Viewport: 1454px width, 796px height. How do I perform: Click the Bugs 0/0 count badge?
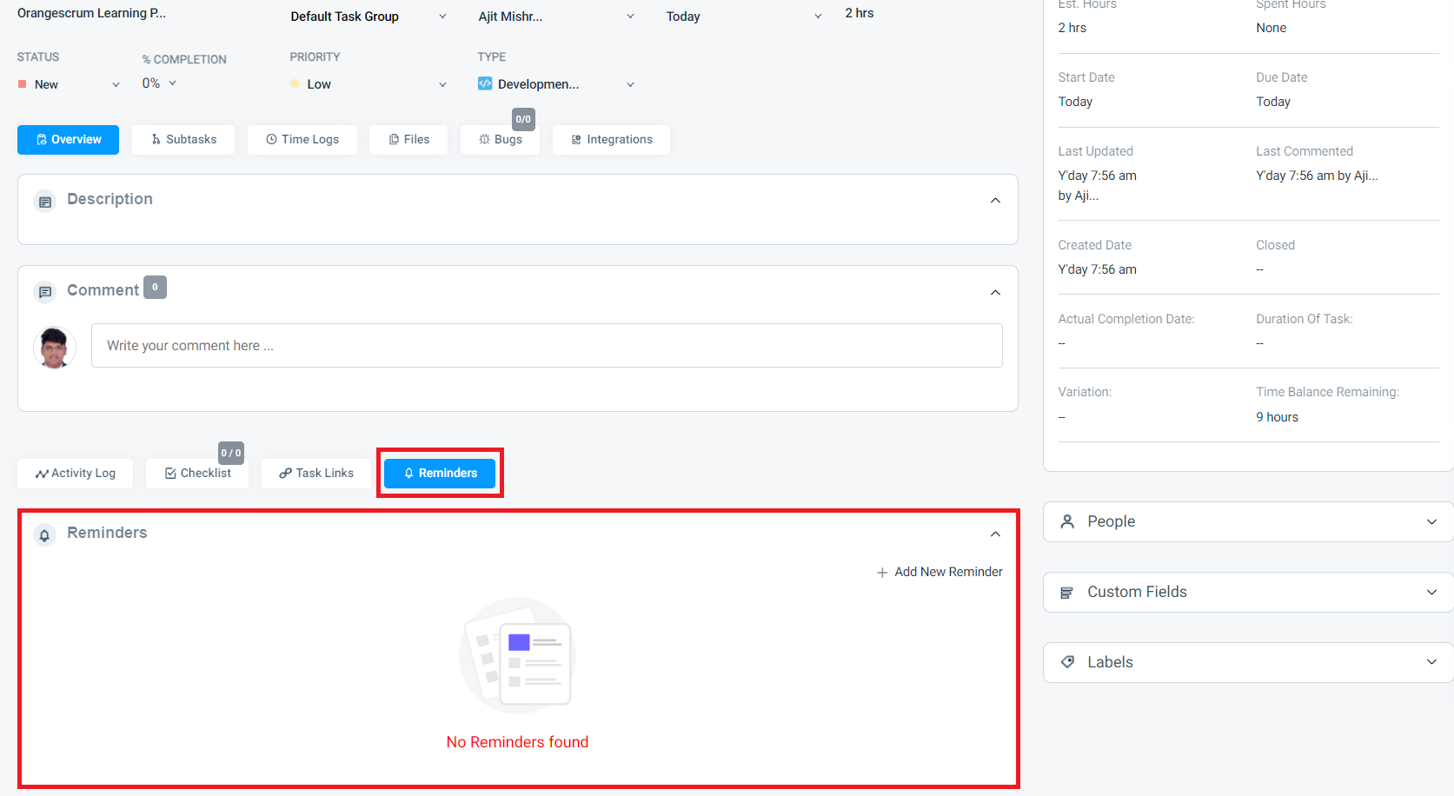point(523,119)
